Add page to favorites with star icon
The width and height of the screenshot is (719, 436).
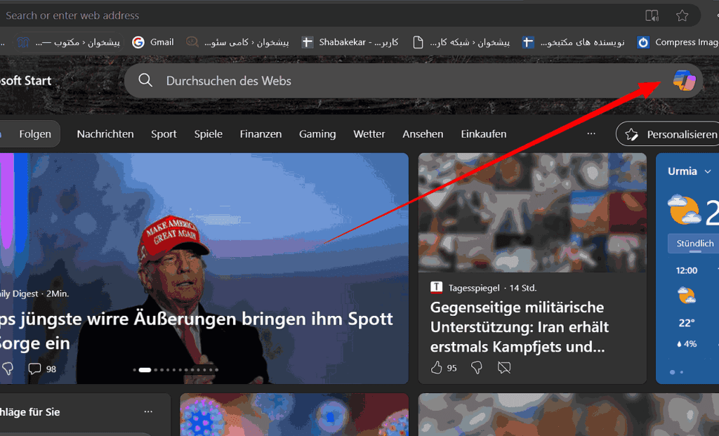pos(682,15)
